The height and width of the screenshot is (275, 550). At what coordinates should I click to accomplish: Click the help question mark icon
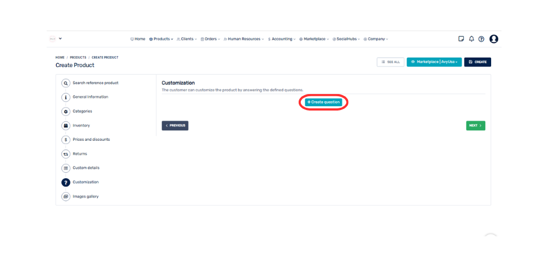click(481, 39)
